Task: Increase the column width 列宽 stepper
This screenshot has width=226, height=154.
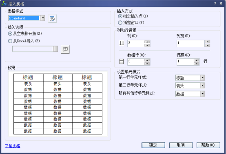Action: coord(208,42)
